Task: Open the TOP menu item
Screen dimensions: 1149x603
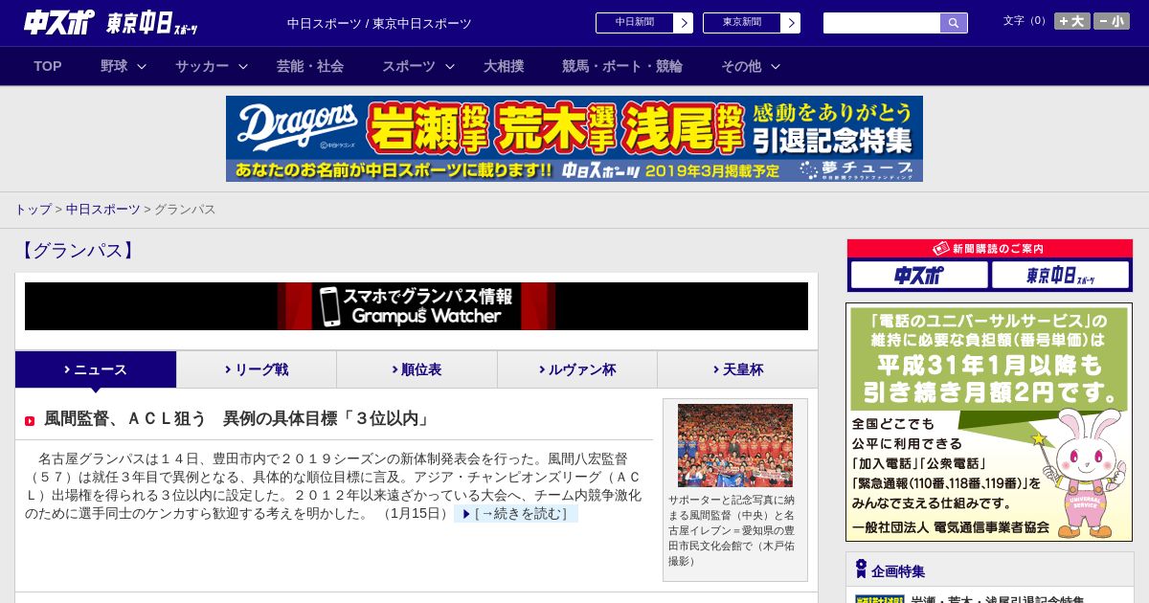Action: tap(48, 66)
